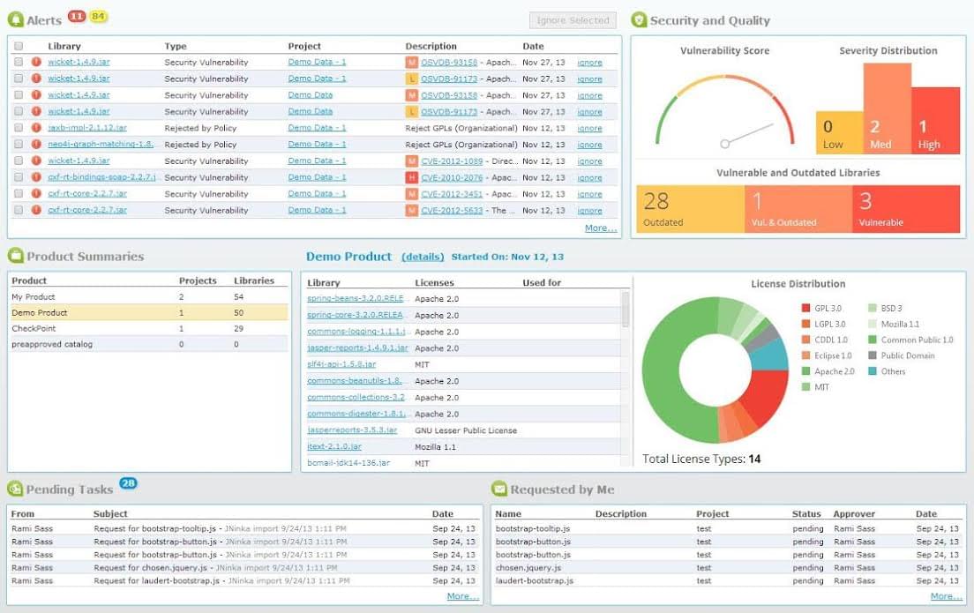Screen dimensions: 974x613
Task: Open the jasperreports-3.5.3.jar library link
Action: [x=352, y=430]
